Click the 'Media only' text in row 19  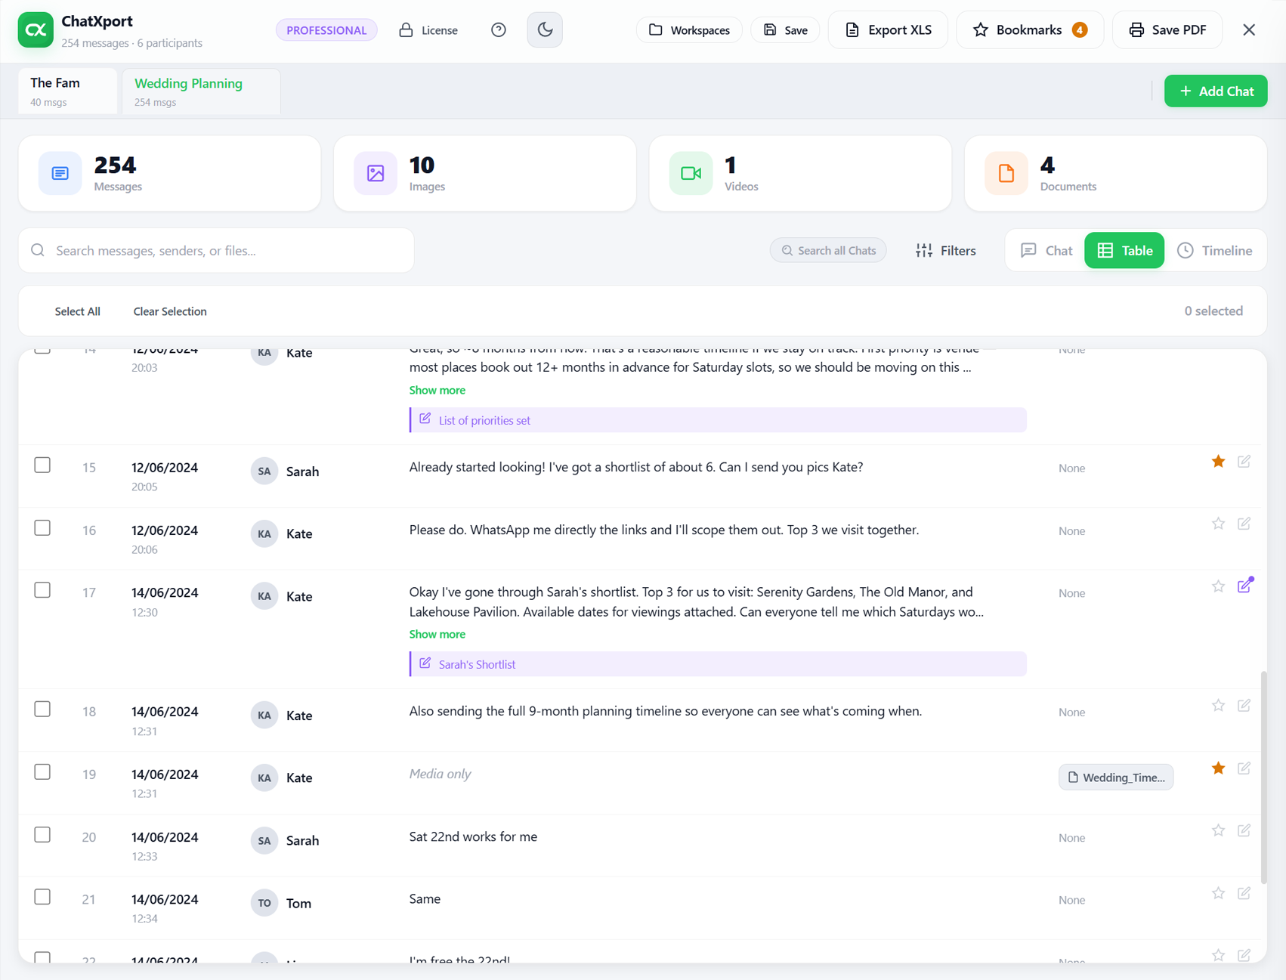pyautogui.click(x=440, y=774)
